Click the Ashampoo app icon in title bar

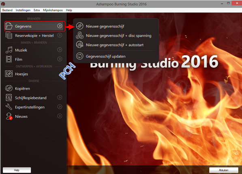click(3, 4)
